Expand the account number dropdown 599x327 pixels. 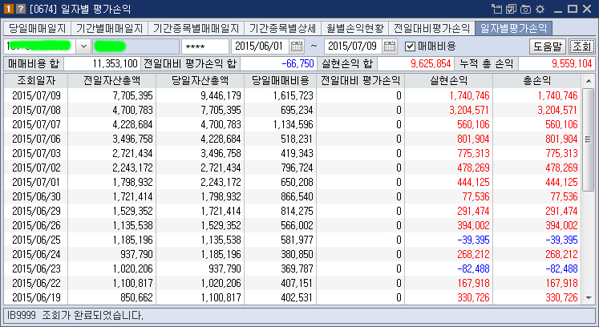[83, 46]
